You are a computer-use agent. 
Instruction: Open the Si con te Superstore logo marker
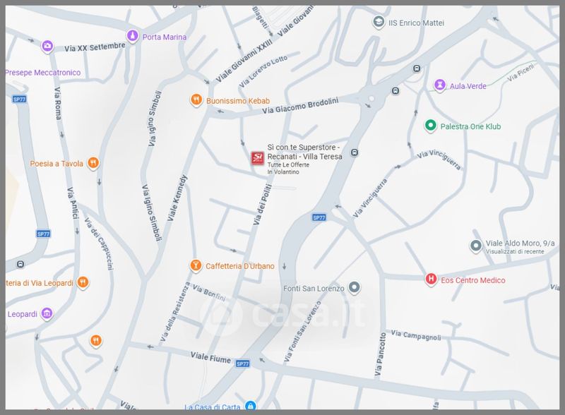258,158
